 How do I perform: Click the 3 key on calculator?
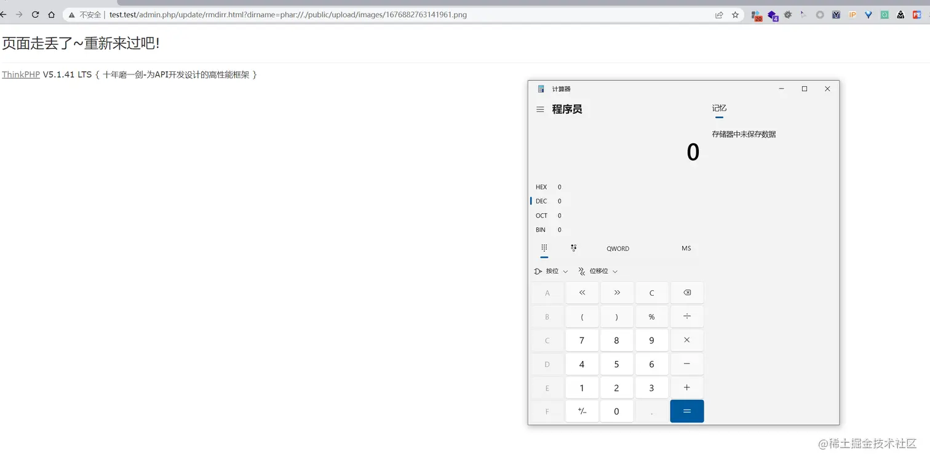[x=652, y=387]
